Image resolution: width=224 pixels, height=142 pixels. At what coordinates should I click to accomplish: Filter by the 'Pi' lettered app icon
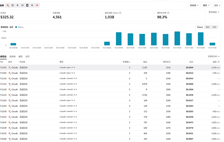pyautogui.click(x=32, y=5)
